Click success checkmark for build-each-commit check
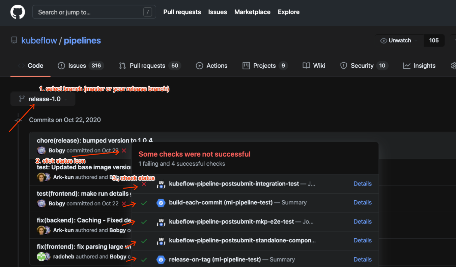Screen dimensions: 456x267 (144, 203)
